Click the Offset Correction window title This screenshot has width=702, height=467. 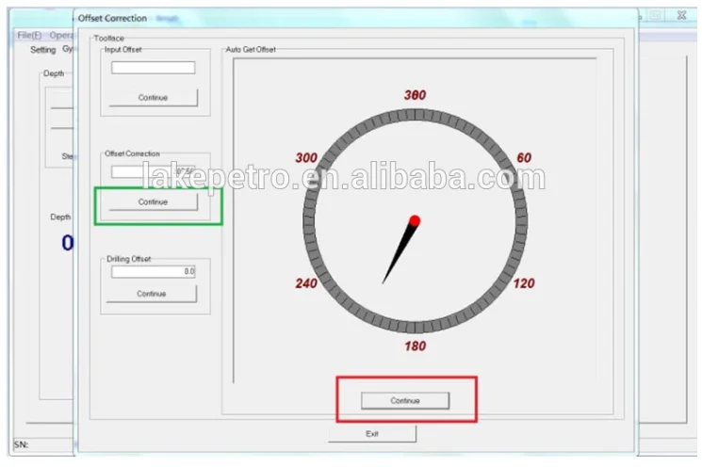click(112, 18)
